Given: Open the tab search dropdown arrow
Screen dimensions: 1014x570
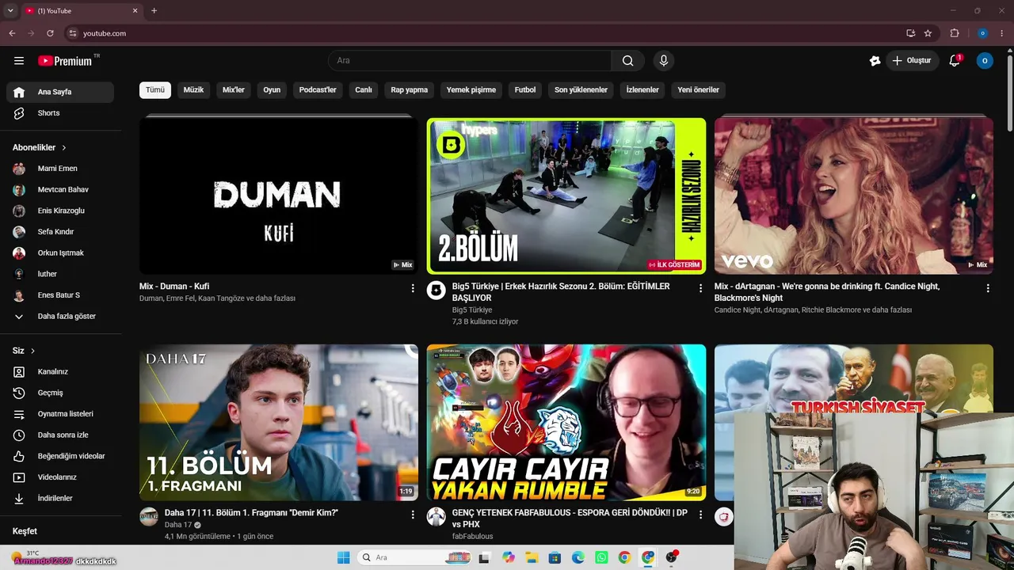Looking at the screenshot, I should point(10,10).
